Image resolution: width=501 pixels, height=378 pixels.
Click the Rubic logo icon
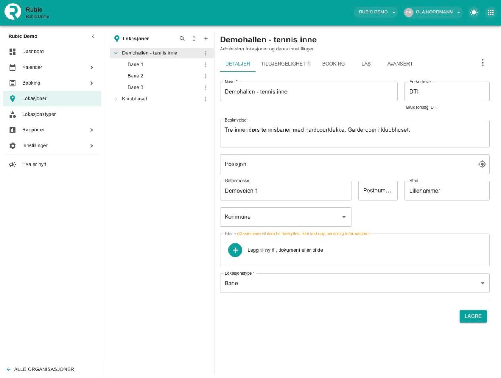13,12
